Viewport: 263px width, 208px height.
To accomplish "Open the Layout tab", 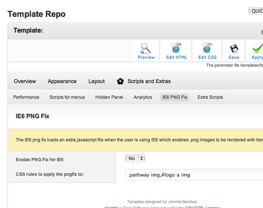I will point(96,81).
